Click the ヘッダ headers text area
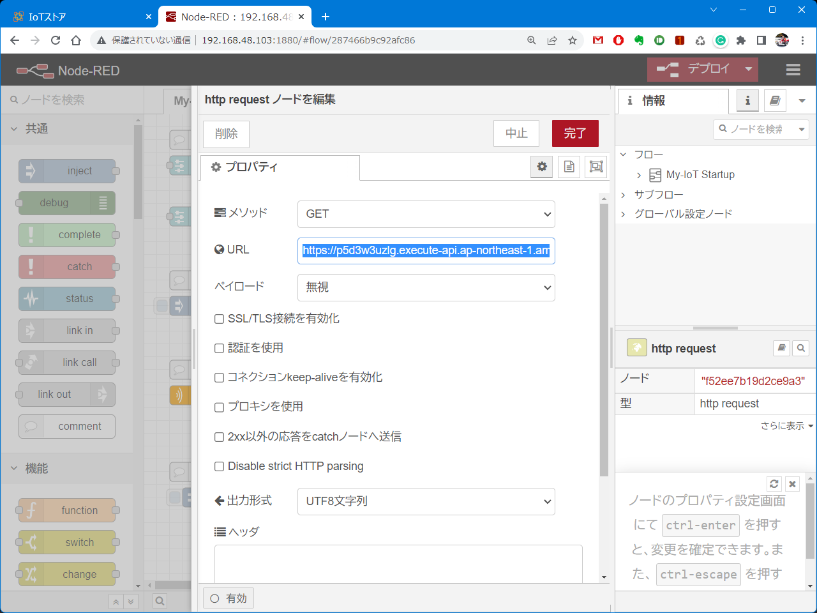The width and height of the screenshot is (817, 613). click(x=398, y=563)
